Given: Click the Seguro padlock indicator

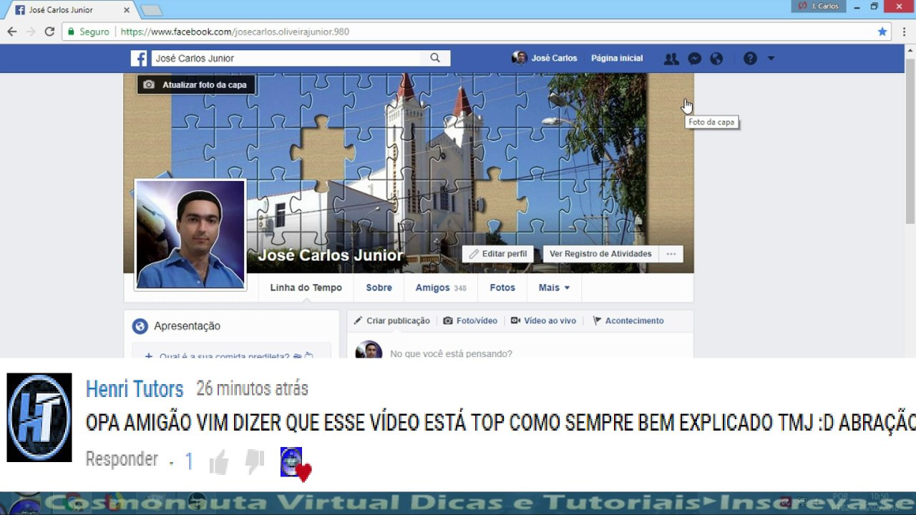Looking at the screenshot, I should coord(89,31).
